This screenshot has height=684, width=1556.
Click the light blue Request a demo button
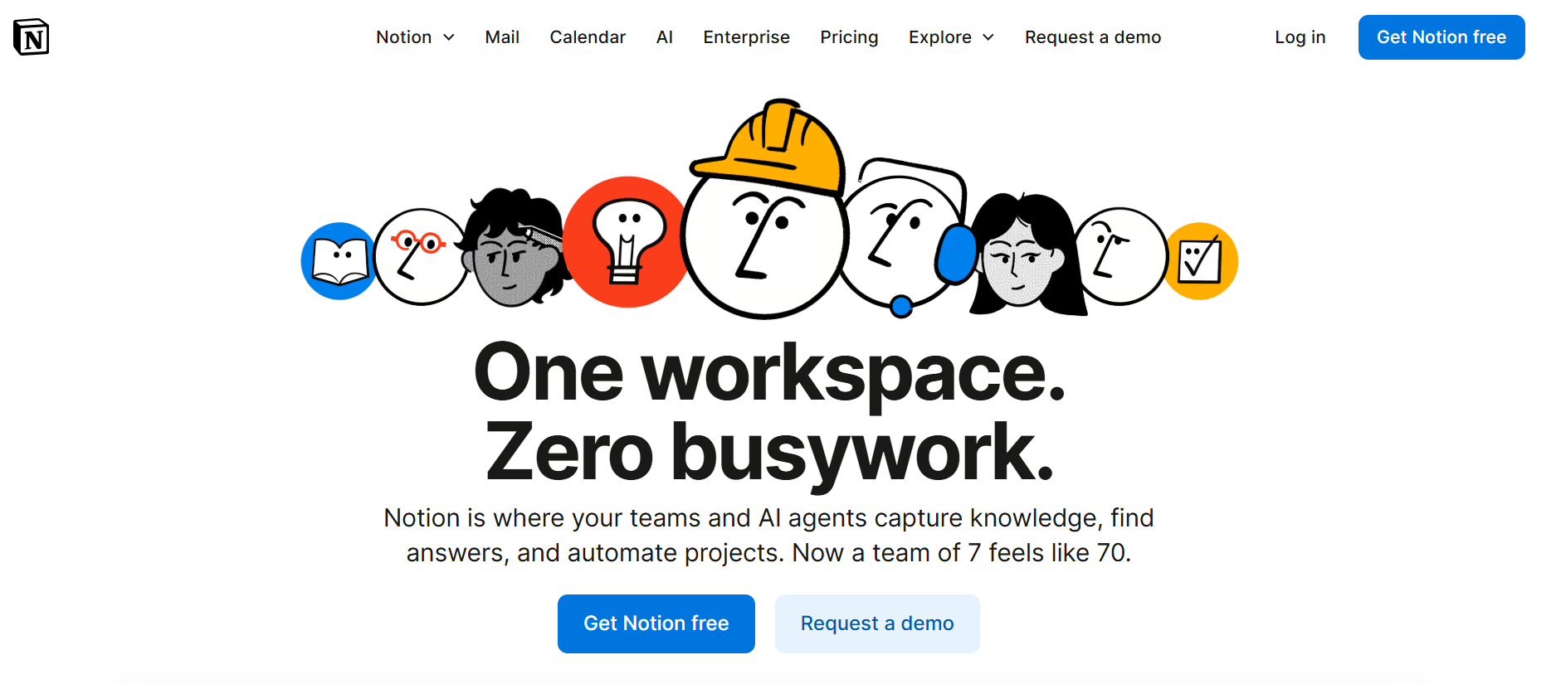coord(877,623)
